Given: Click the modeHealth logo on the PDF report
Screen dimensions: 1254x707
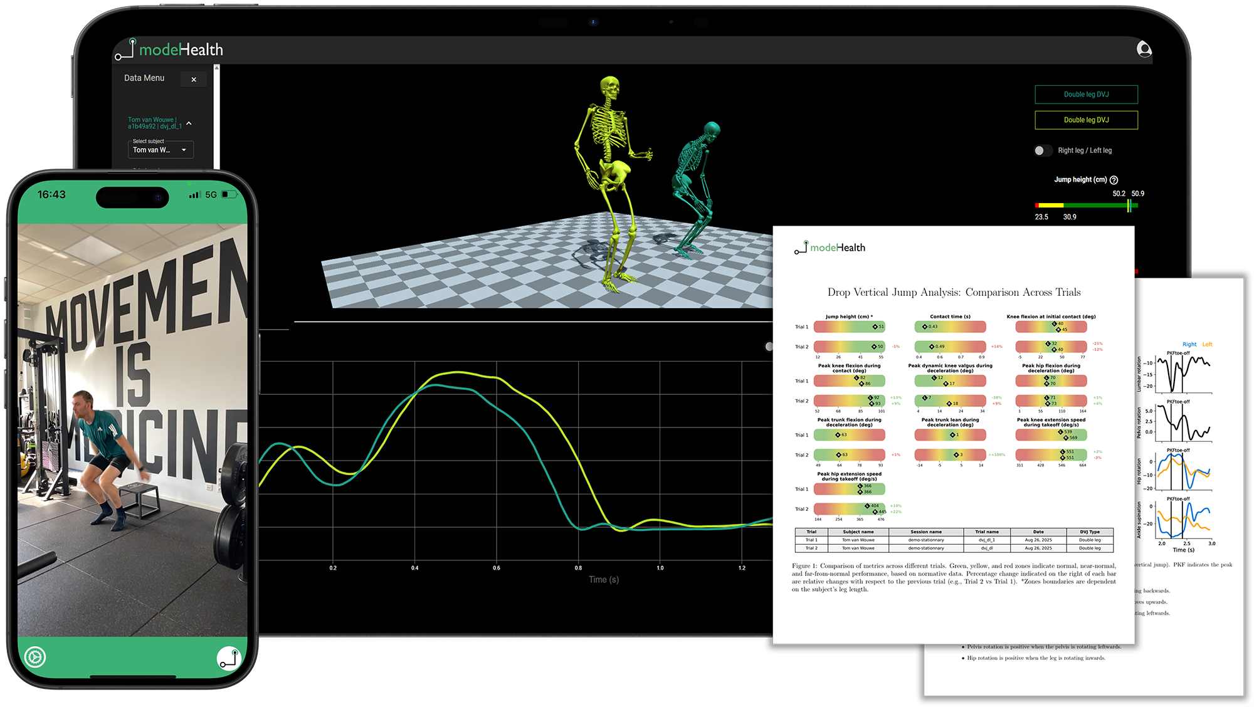Looking at the screenshot, I should [x=831, y=247].
